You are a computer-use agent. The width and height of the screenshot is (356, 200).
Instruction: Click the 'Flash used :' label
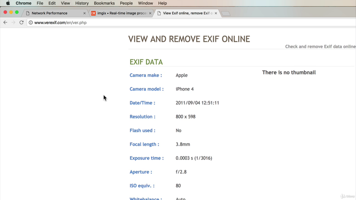click(x=142, y=130)
